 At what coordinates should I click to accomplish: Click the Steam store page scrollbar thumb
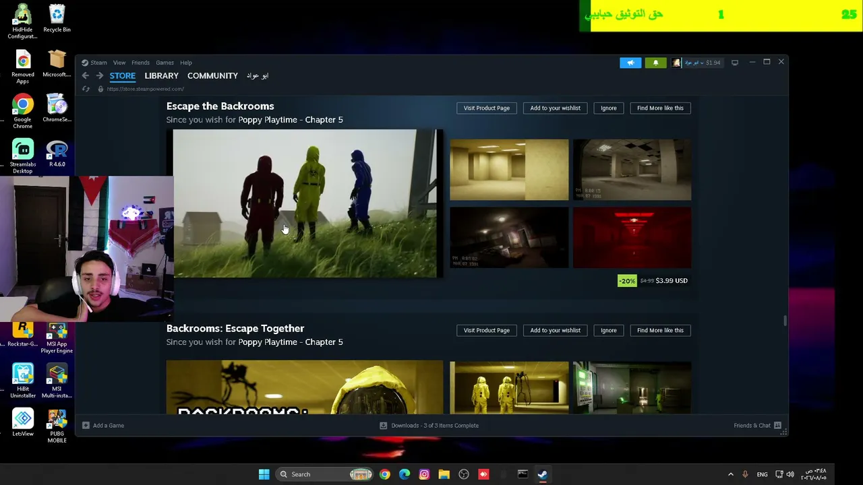(x=785, y=321)
